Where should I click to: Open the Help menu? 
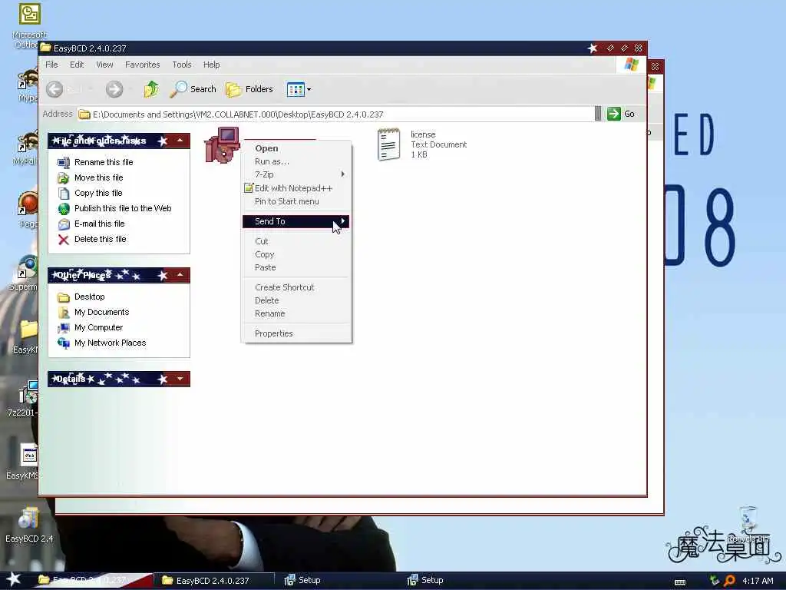[x=211, y=65]
